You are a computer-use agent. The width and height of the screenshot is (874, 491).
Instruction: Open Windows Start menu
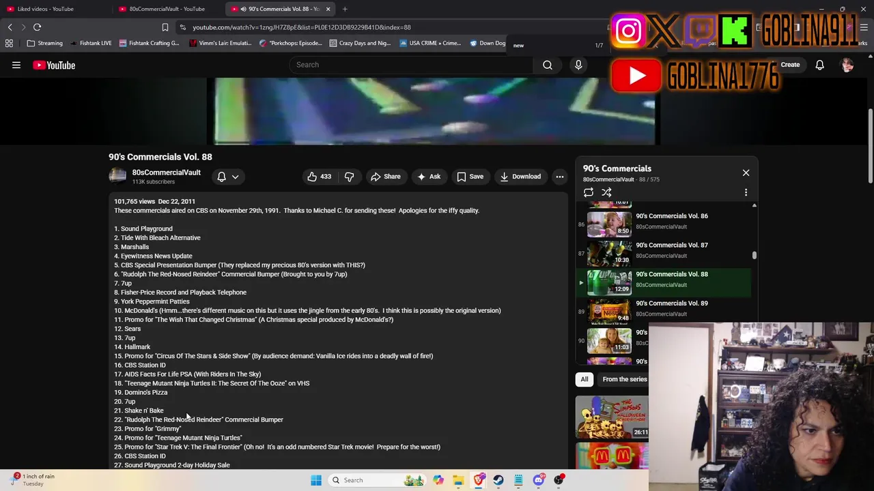tap(316, 480)
